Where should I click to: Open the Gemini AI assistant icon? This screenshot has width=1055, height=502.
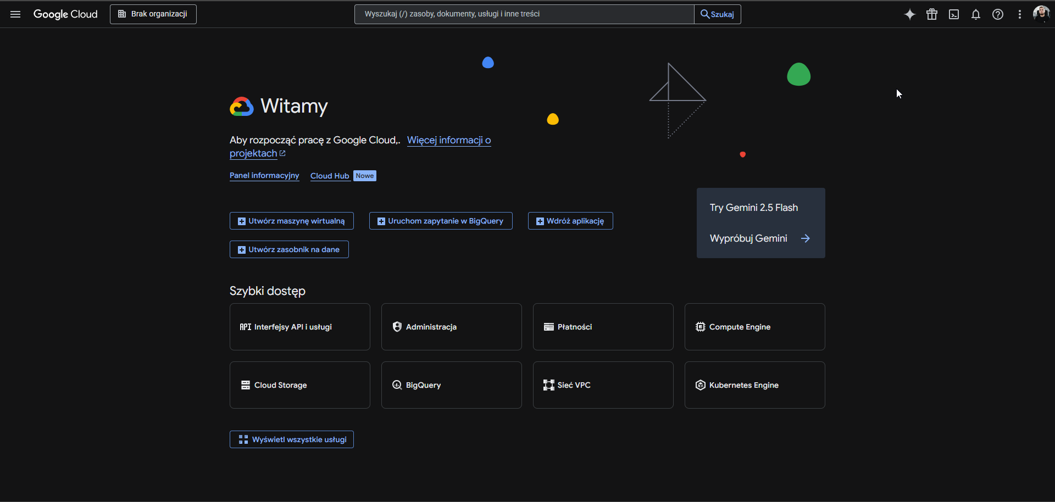click(910, 14)
